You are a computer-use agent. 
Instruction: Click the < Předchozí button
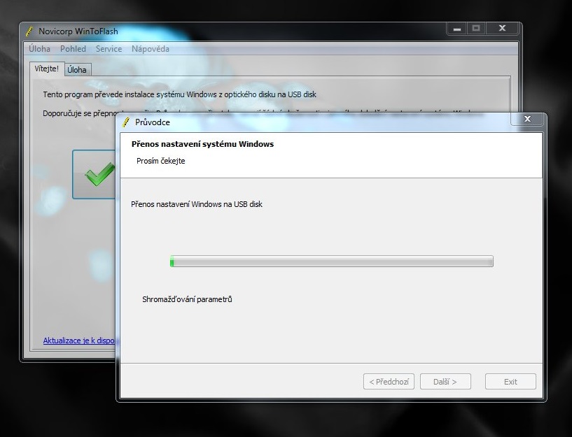click(389, 382)
